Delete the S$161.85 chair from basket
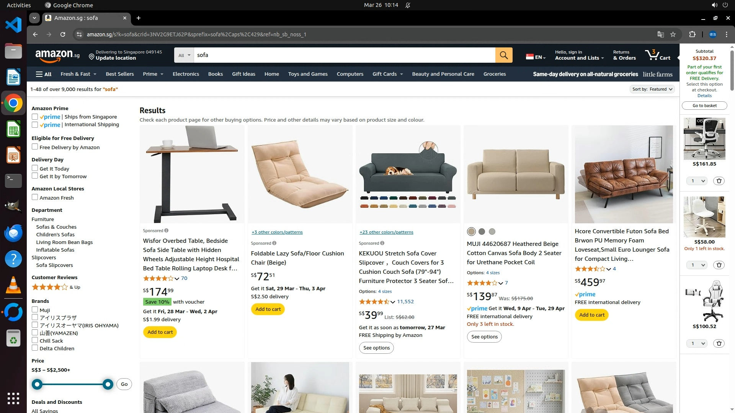 click(719, 181)
